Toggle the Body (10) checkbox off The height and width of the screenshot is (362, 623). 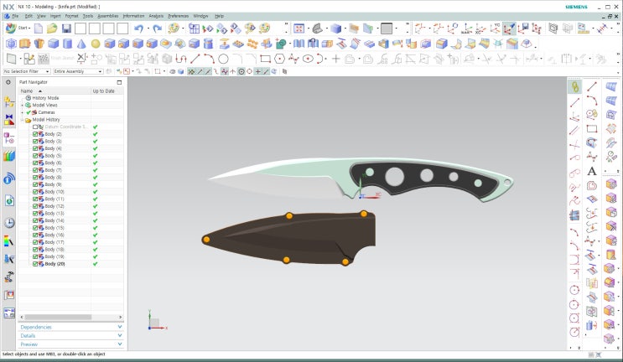tap(35, 192)
